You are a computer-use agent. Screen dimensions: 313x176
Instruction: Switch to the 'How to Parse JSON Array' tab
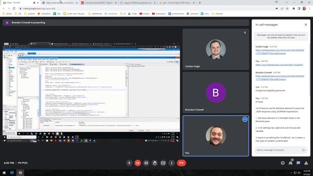point(176,3)
